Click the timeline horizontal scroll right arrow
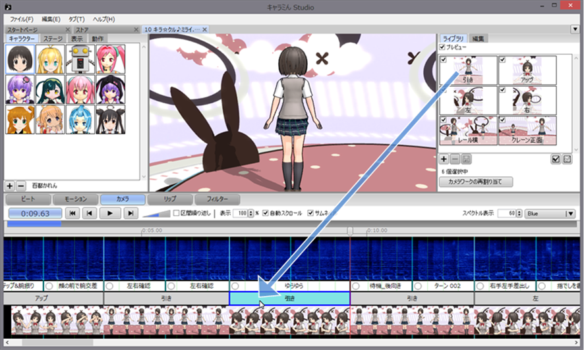Screen dimensions: 584x350 tap(577, 343)
